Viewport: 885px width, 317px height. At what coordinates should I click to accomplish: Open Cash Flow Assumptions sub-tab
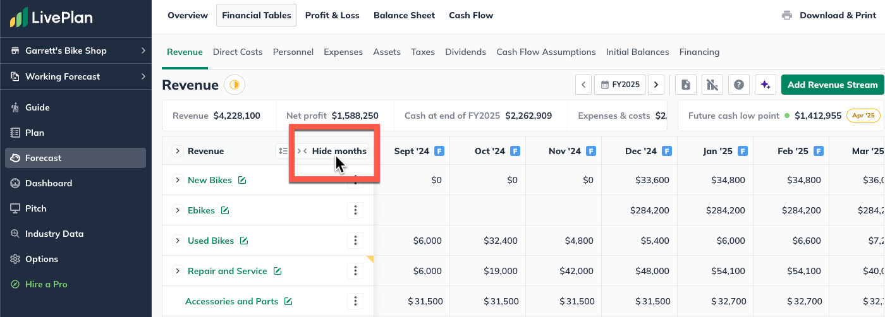(546, 52)
